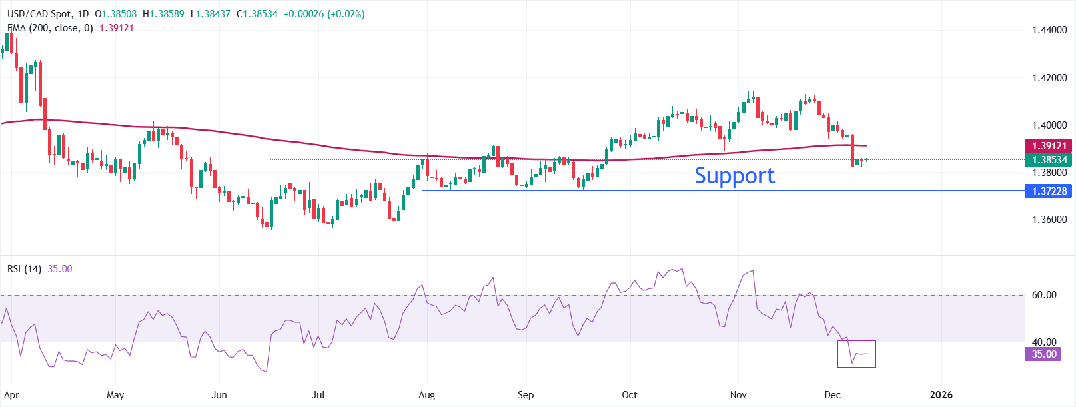Click the RSI 35.00 legend value
The height and width of the screenshot is (407, 1076).
pyautogui.click(x=60, y=269)
